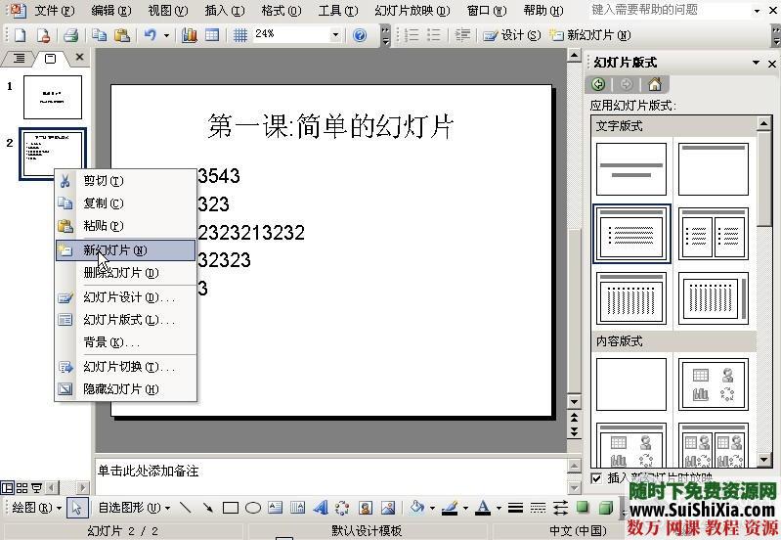Switch to the Outline tab in the left pane
Image resolution: width=781 pixels, height=540 pixels.
point(19,59)
